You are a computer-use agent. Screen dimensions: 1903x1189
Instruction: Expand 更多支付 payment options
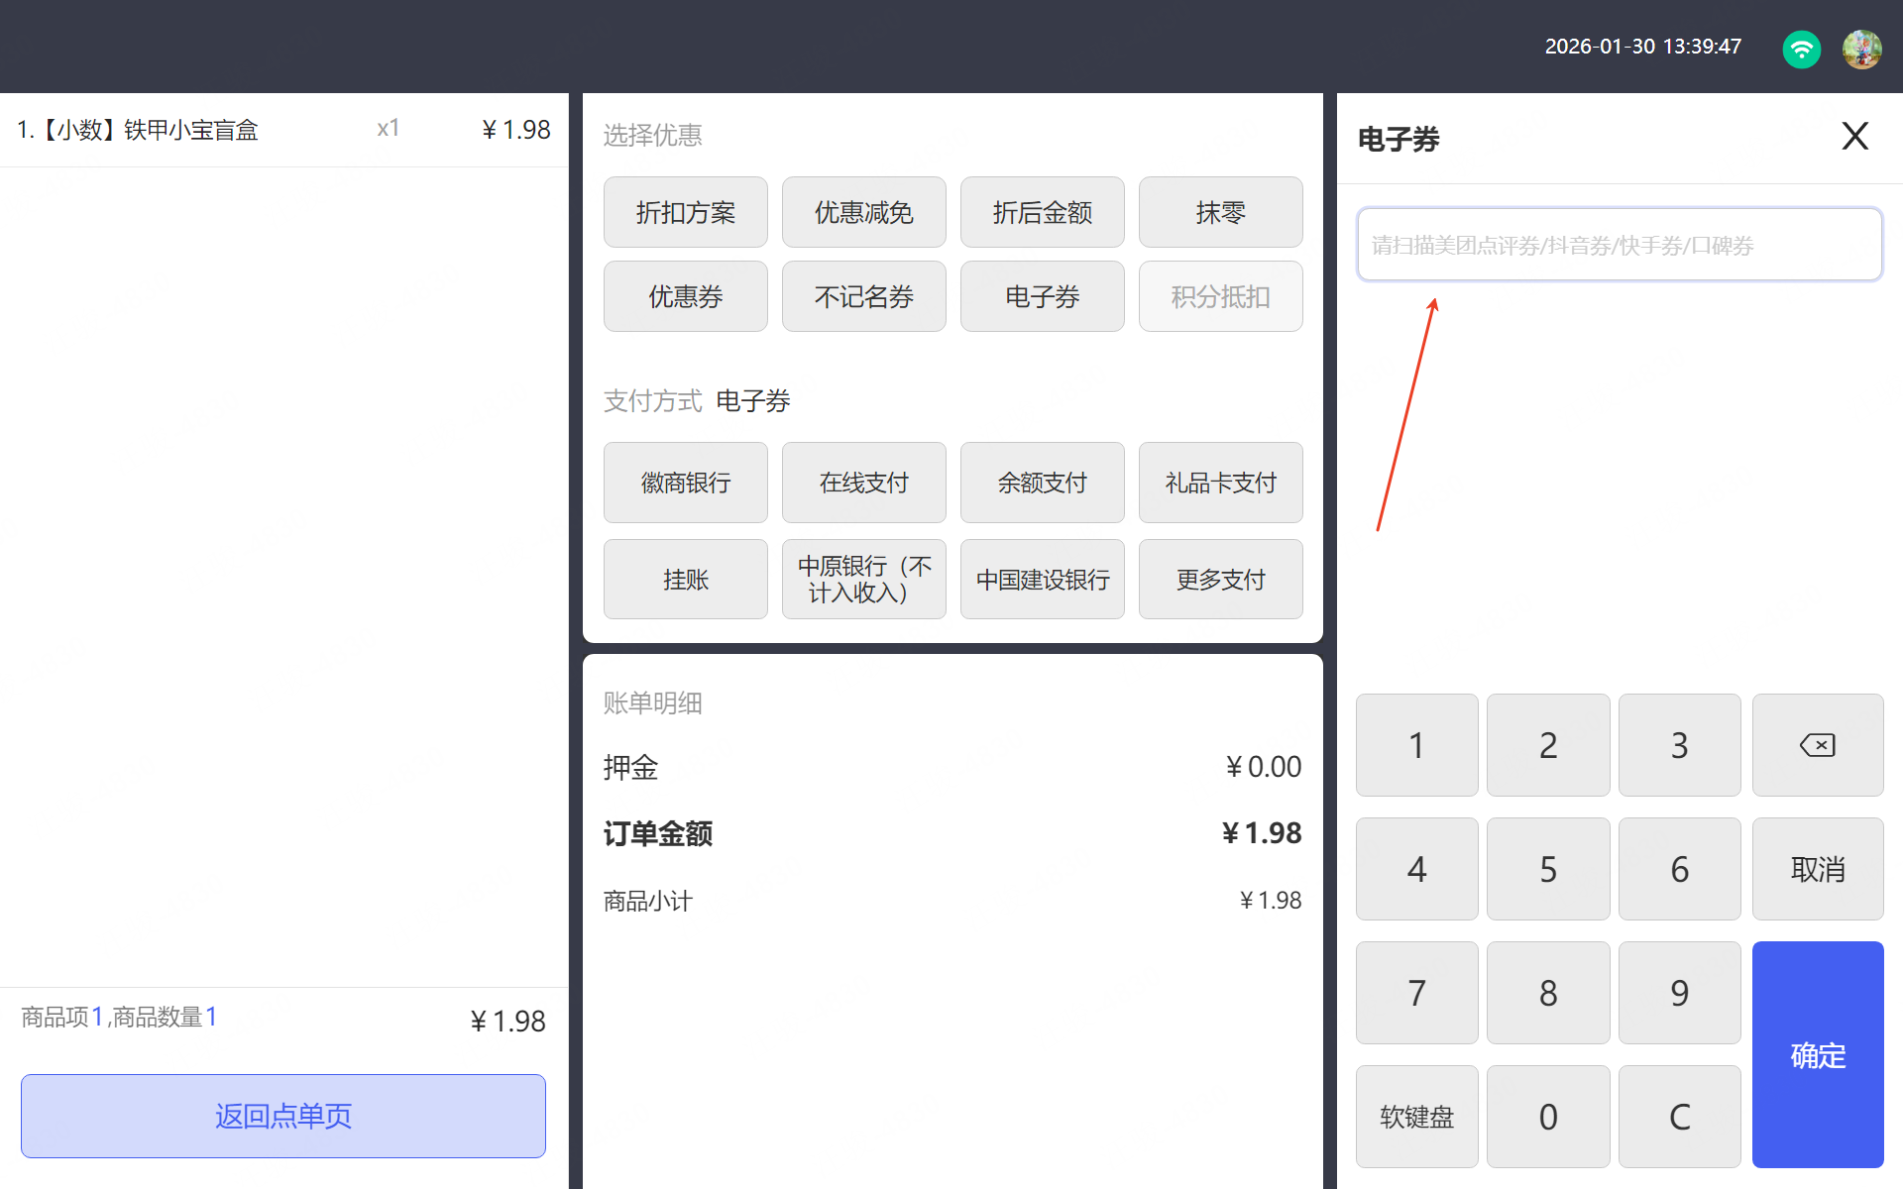1220,580
